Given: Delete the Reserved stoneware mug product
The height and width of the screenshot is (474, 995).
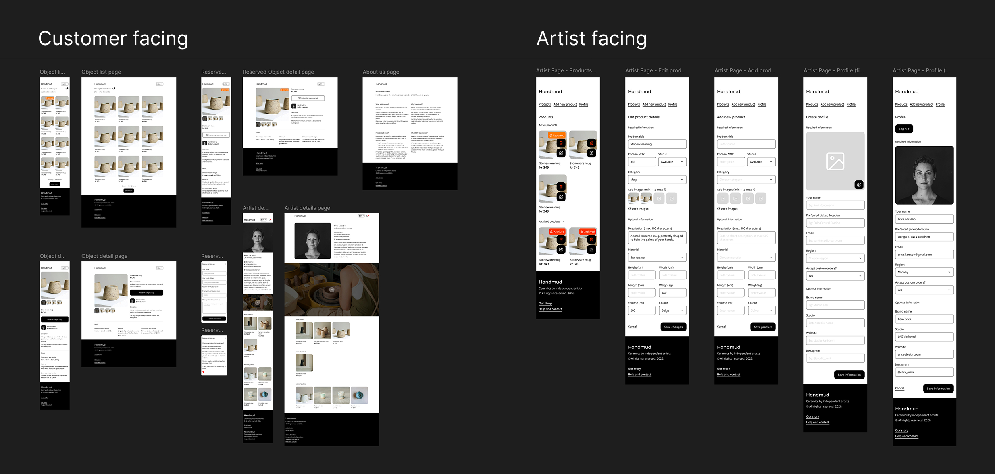Looking at the screenshot, I should (561, 143).
